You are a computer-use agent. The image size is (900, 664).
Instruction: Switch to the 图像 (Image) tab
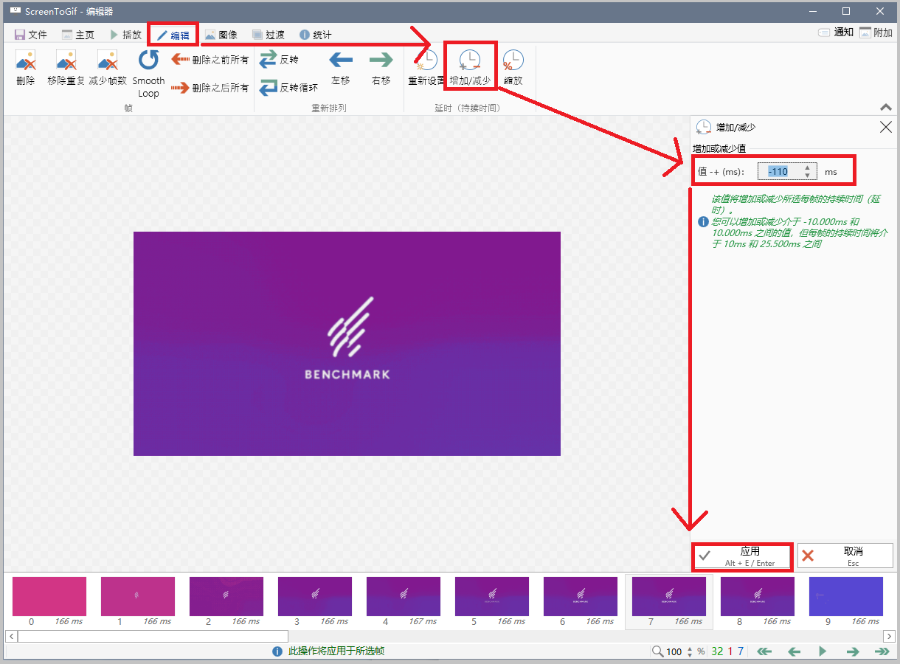click(221, 35)
